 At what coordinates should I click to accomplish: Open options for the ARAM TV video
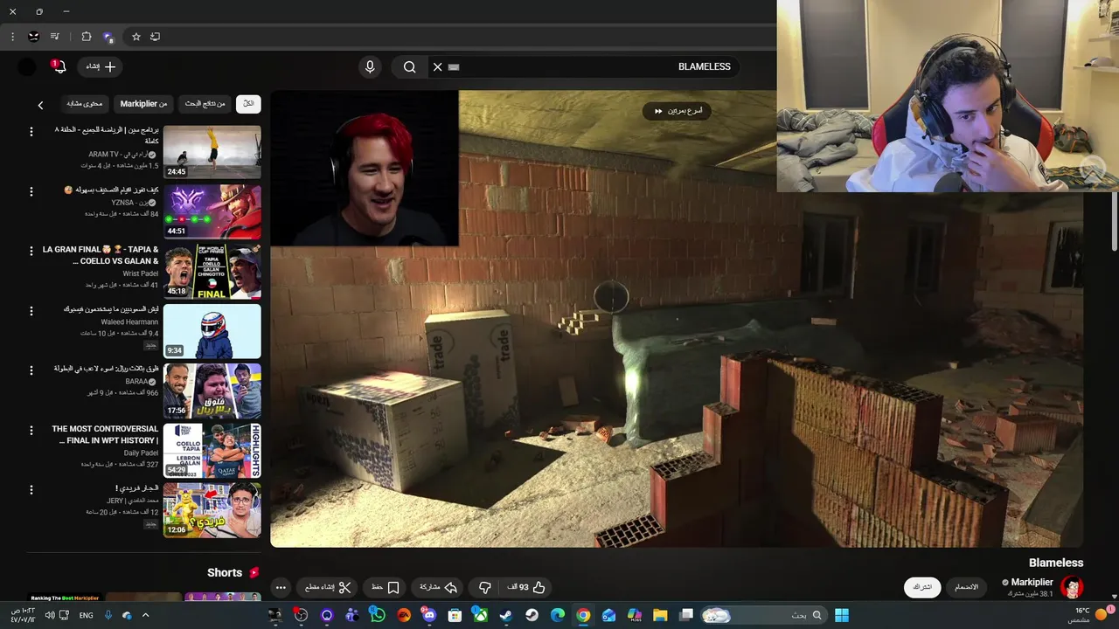click(31, 132)
